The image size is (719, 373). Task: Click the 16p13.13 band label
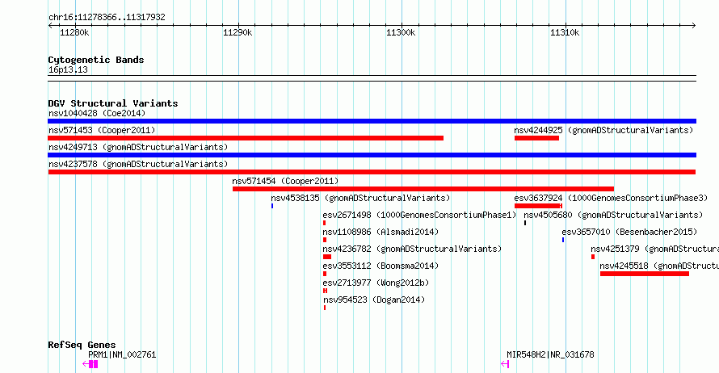coord(68,69)
